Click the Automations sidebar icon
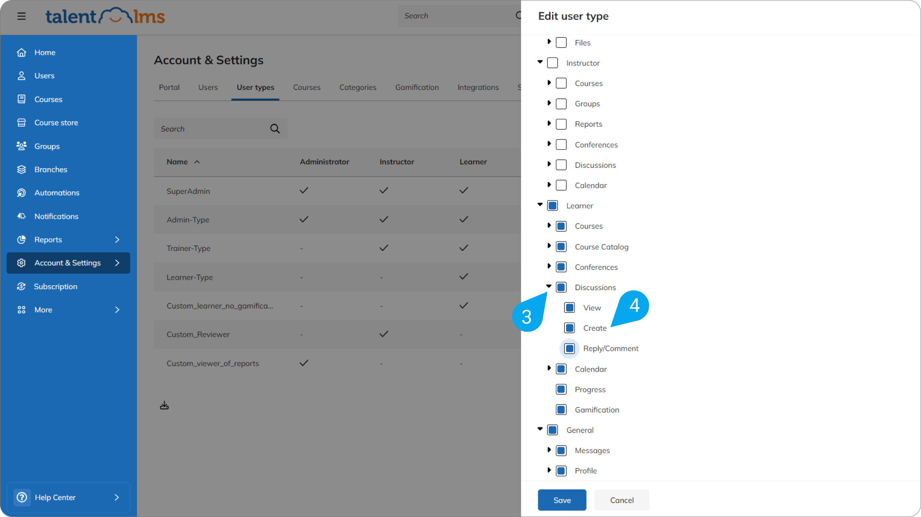 22,193
